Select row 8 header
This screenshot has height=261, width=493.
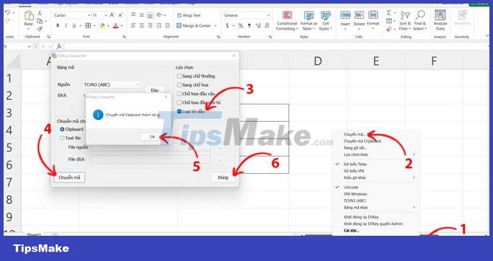[9, 200]
